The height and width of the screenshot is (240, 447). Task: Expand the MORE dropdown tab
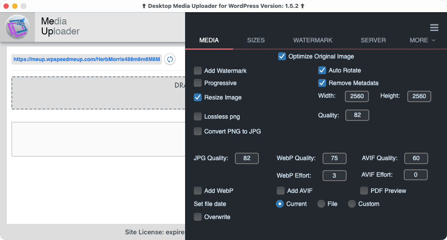click(423, 40)
